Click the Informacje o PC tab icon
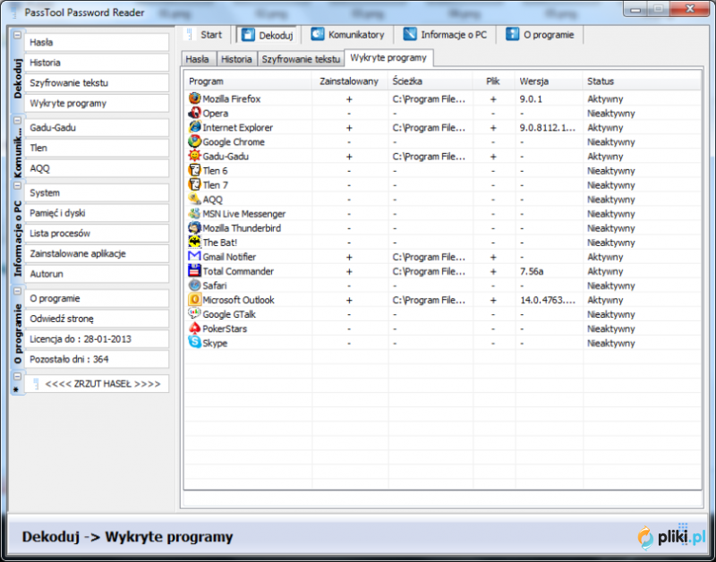The height and width of the screenshot is (562, 716). point(410,34)
